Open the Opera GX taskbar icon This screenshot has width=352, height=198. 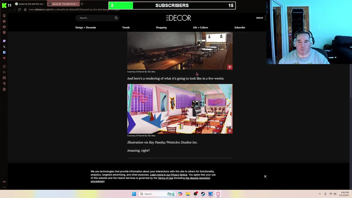click(x=218, y=194)
